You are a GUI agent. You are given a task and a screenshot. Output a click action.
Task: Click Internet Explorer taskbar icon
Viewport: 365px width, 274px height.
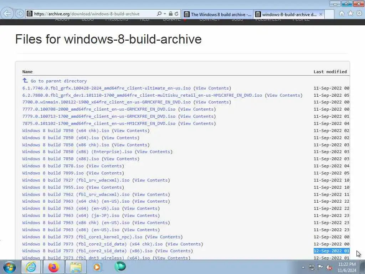point(31,267)
